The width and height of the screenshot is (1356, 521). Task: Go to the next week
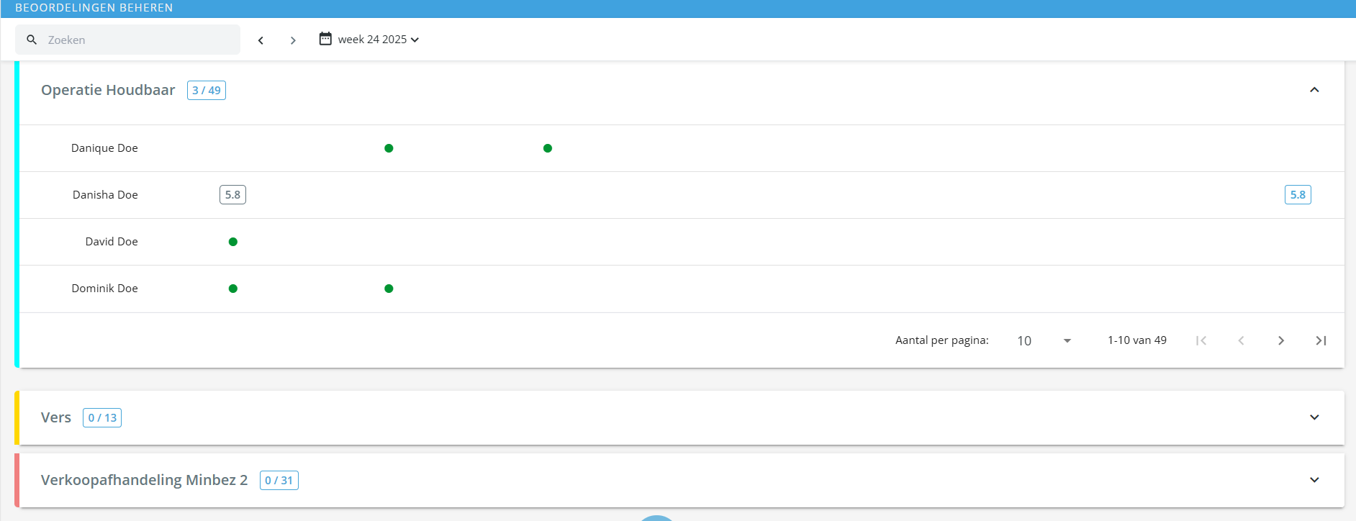pyautogui.click(x=293, y=40)
